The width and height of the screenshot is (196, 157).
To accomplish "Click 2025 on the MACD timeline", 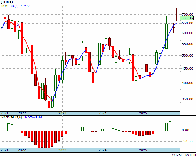I will pos(143,150).
